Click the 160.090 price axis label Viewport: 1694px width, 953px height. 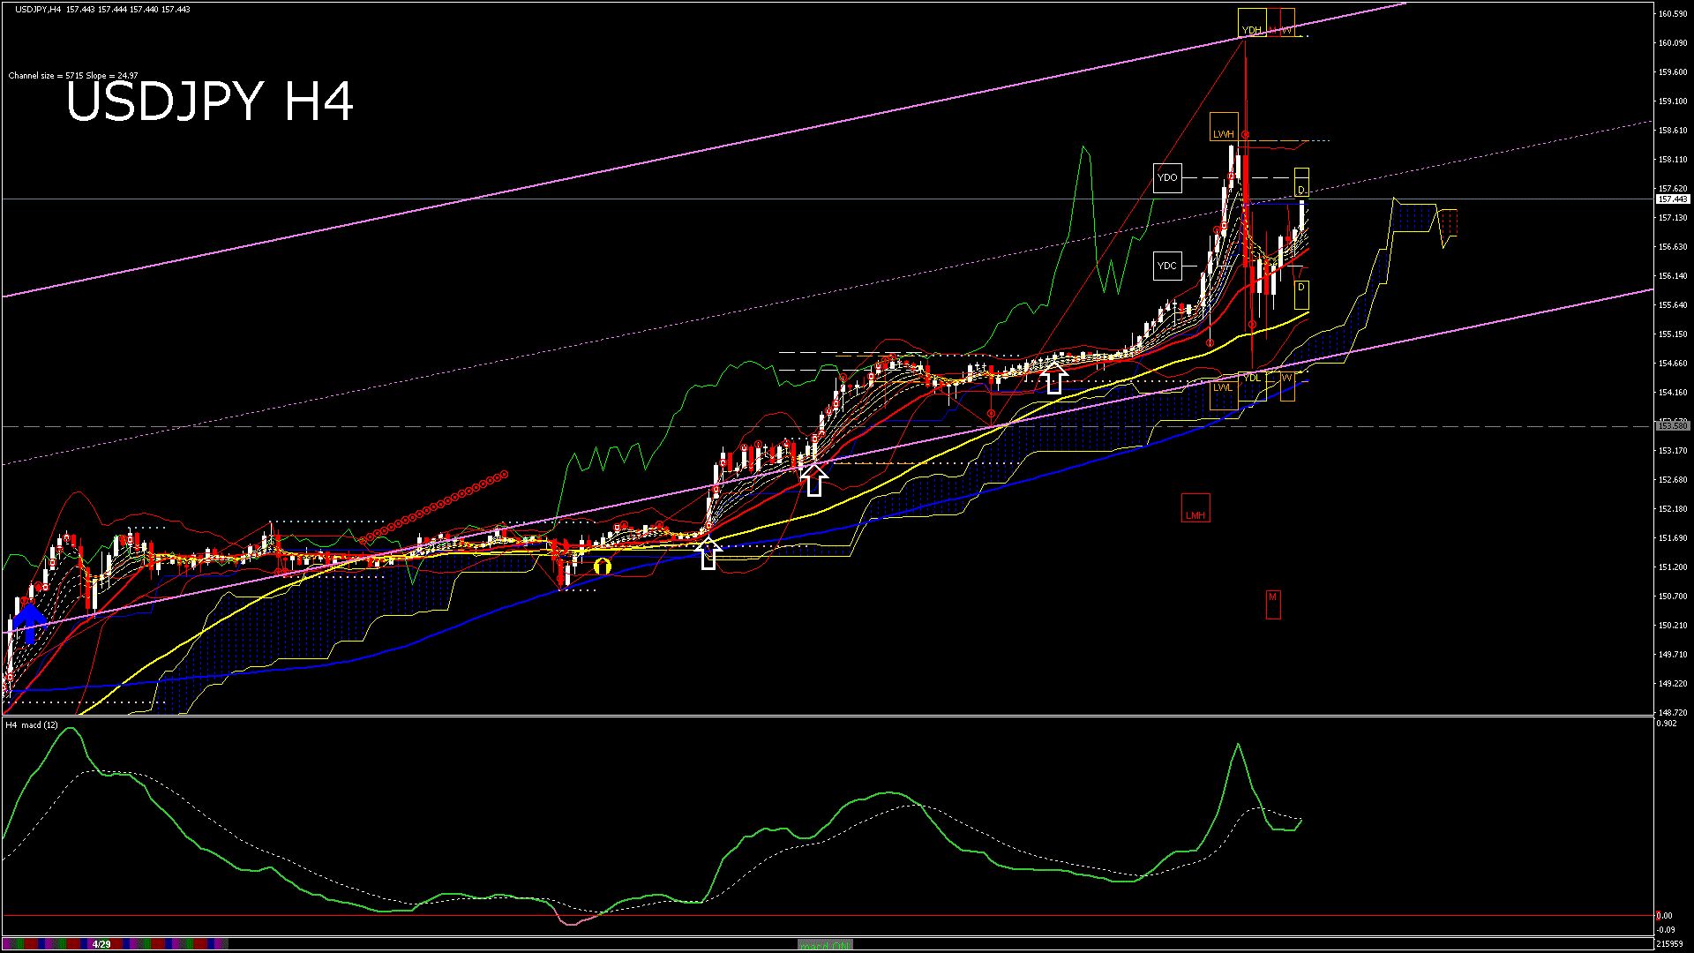1674,43
